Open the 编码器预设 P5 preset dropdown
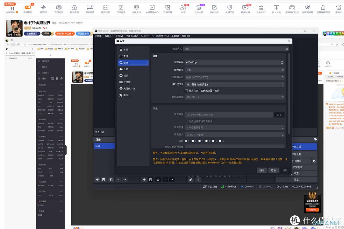 click(x=234, y=84)
